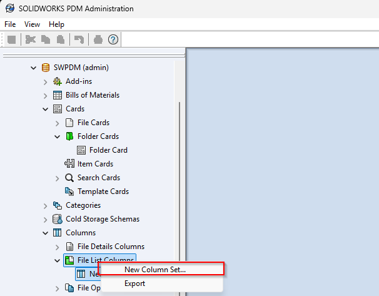This screenshot has width=379, height=296.
Task: Click the Item Cards puzzle icon
Action: pos(69,164)
